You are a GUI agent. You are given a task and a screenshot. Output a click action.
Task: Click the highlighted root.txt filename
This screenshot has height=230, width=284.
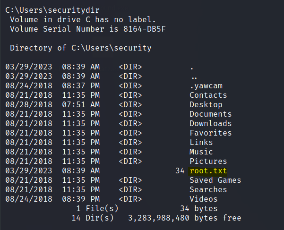206,171
